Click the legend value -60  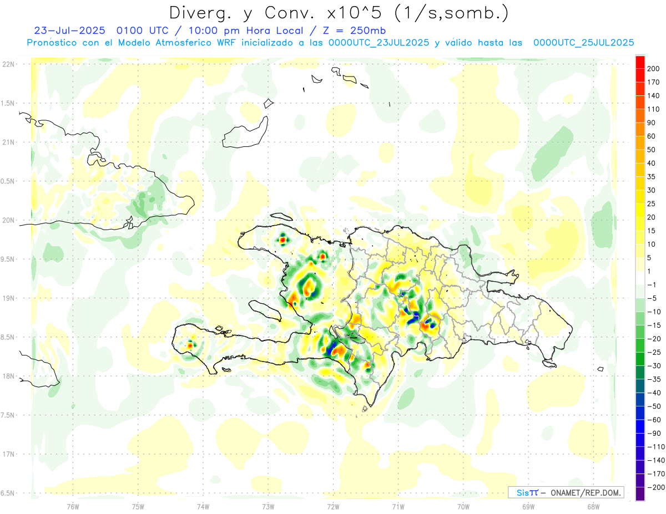[655, 420]
